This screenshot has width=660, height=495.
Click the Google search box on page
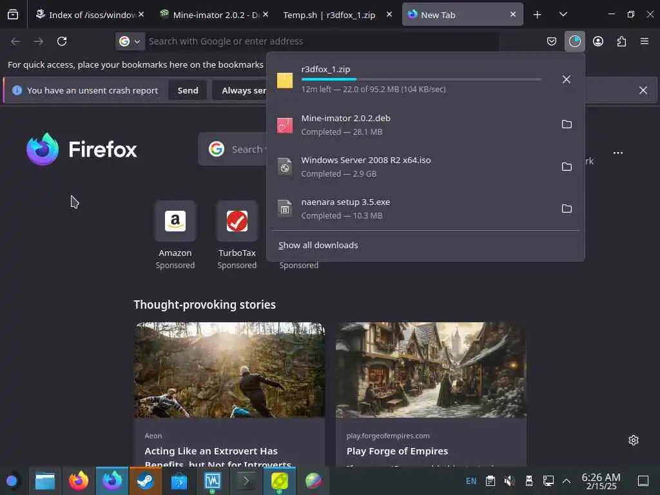(232, 149)
